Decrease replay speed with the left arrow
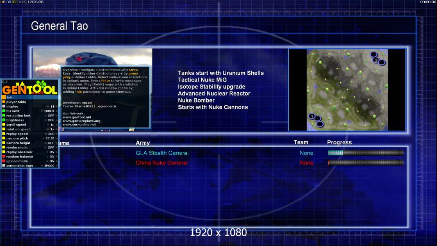The width and height of the screenshot is (437, 246). [46, 134]
